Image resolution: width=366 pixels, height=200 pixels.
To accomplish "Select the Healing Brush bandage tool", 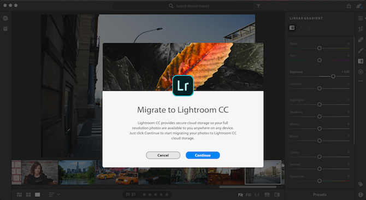I will tap(361, 40).
